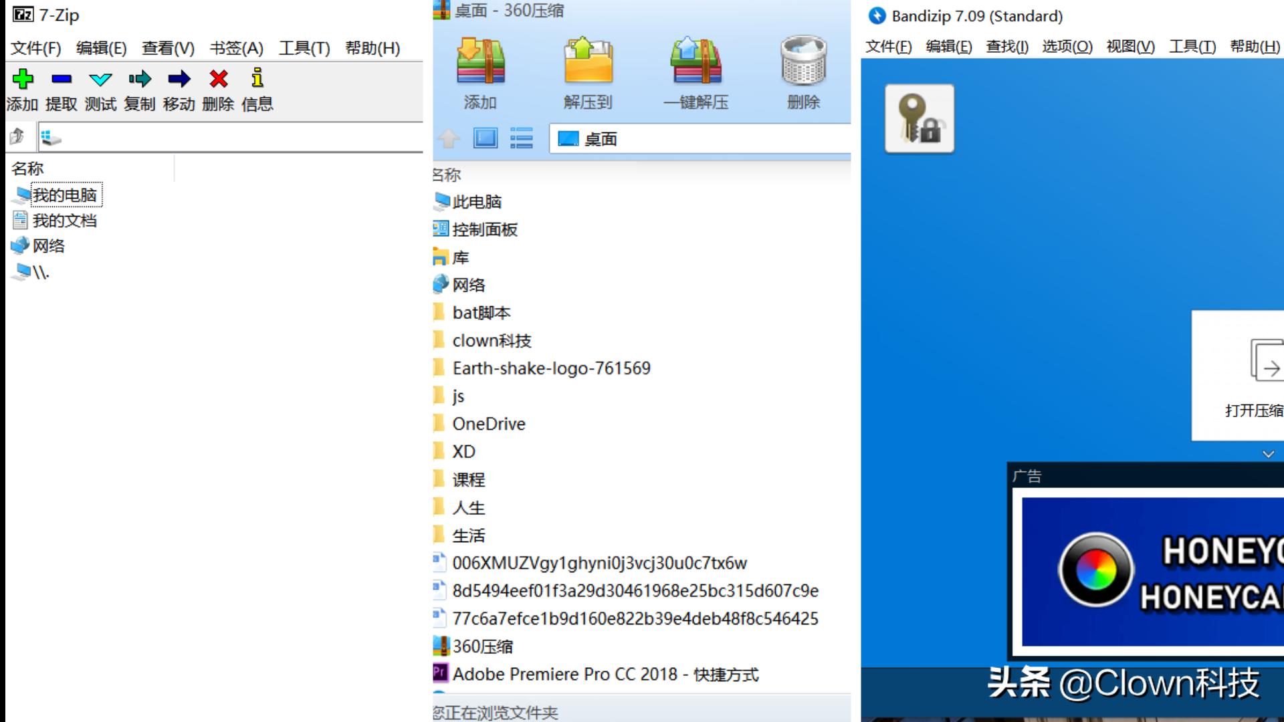Screen dimensions: 1284x722
Task: Click 打开压缩 tile in Bandizip
Action: [1238, 376]
